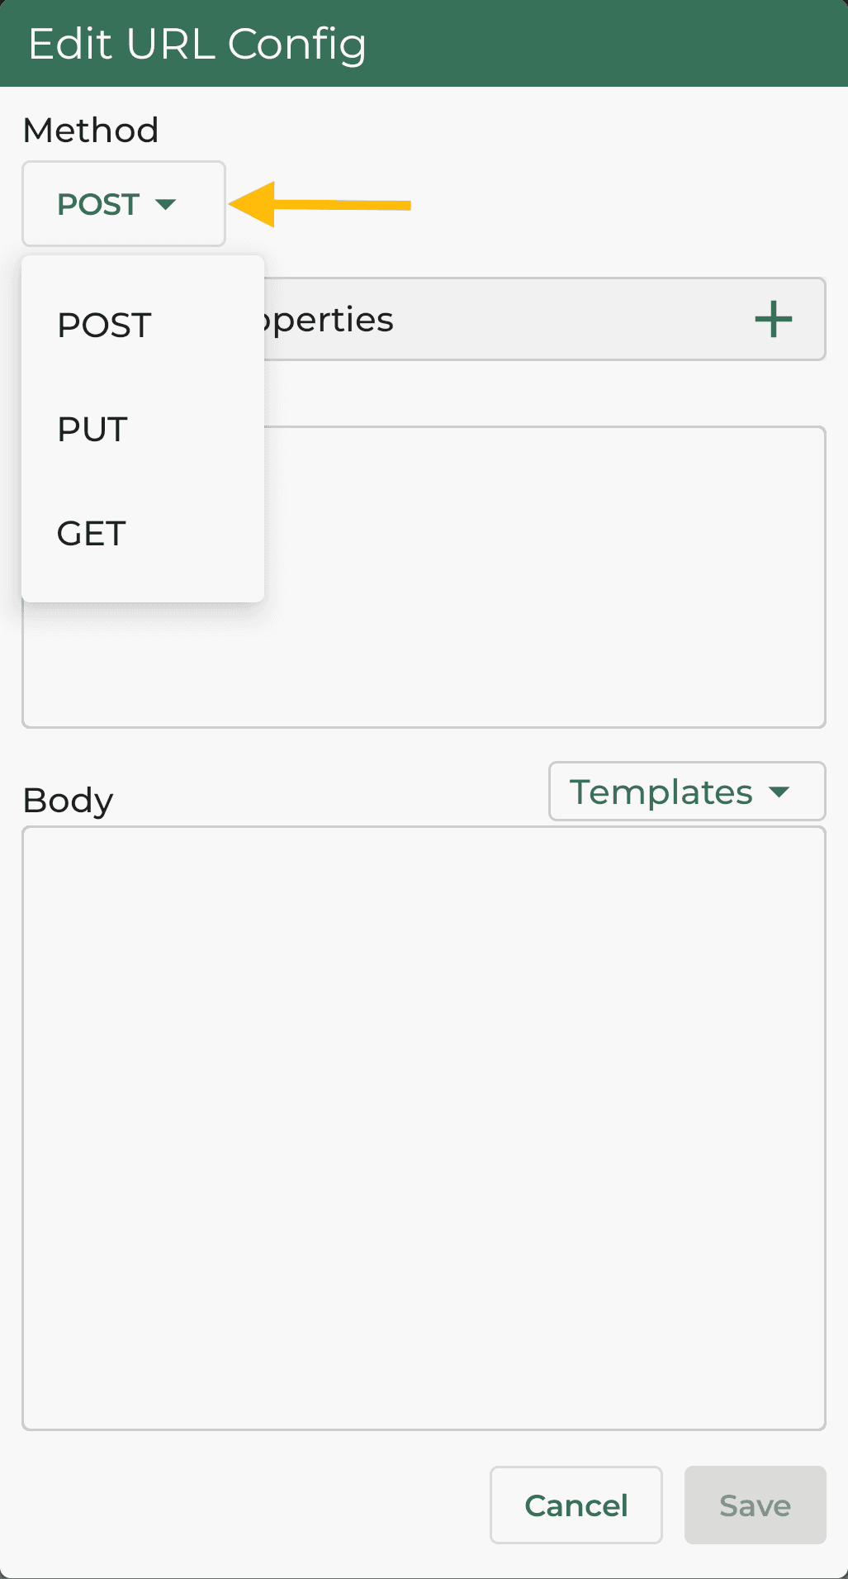
Task: Click the plus icon to add properties
Action: point(773,320)
